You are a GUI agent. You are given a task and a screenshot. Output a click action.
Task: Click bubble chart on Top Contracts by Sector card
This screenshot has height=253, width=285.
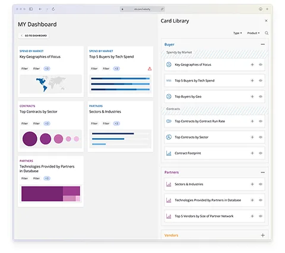(x=50, y=139)
